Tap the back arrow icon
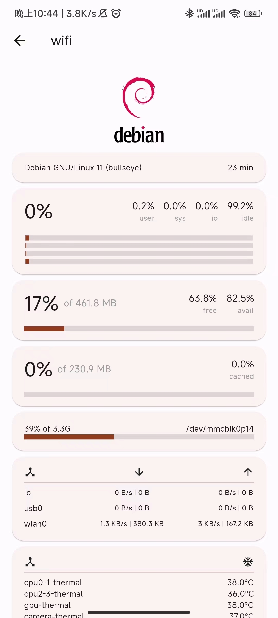Image resolution: width=278 pixels, height=618 pixels. pos(20,40)
